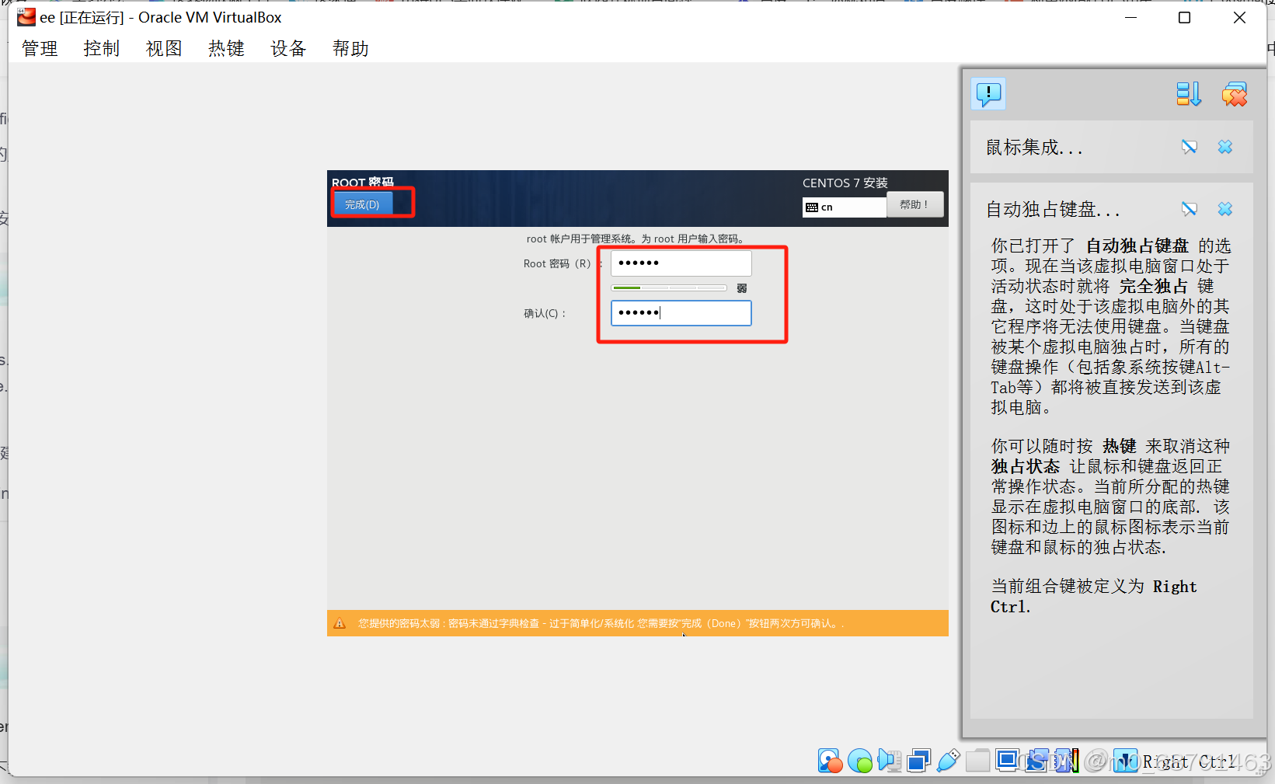Viewport: 1275px width, 784px height.
Task: Click the USB devices status icon
Action: pos(948,760)
